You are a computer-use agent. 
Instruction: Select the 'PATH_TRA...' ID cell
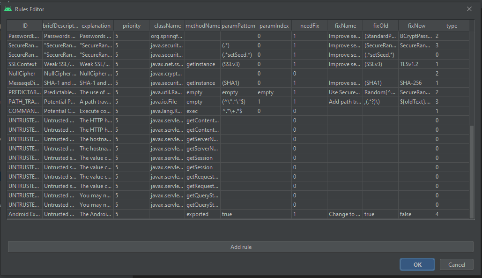coord(25,101)
